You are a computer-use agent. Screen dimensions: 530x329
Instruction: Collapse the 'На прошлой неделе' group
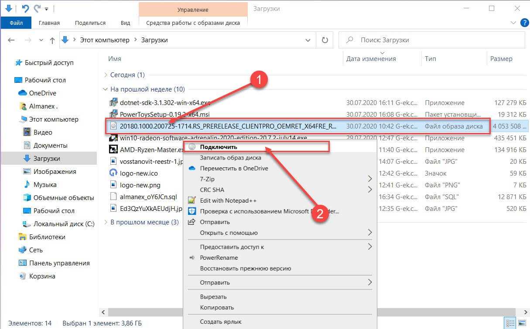point(105,89)
